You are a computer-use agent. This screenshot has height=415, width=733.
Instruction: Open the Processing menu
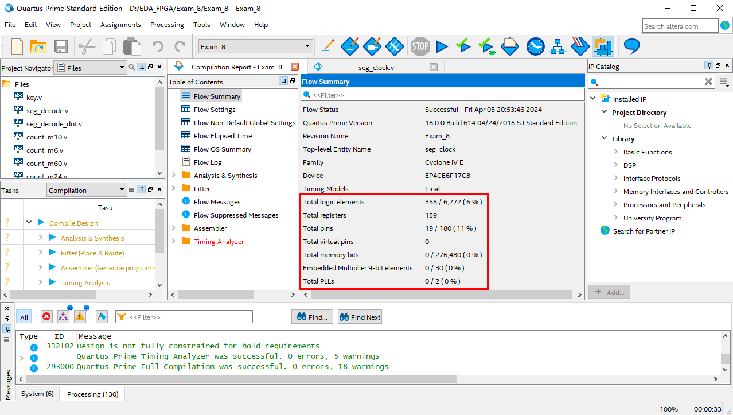click(x=167, y=25)
